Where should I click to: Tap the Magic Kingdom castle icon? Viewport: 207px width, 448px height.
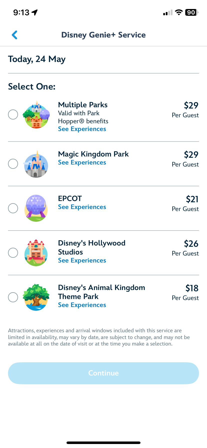(x=36, y=164)
